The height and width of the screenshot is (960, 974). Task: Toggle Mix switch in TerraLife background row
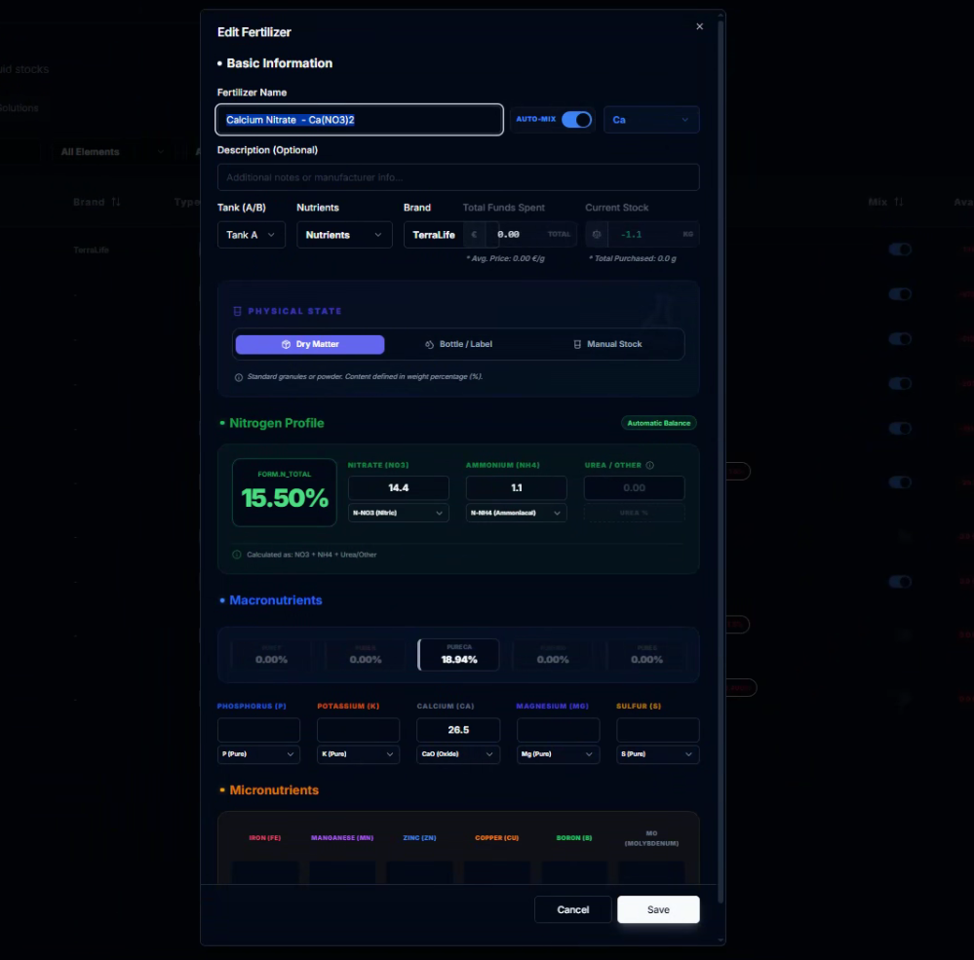tap(900, 250)
